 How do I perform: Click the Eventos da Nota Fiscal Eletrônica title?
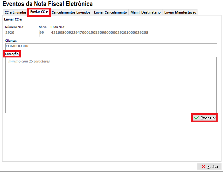[x=48, y=4]
